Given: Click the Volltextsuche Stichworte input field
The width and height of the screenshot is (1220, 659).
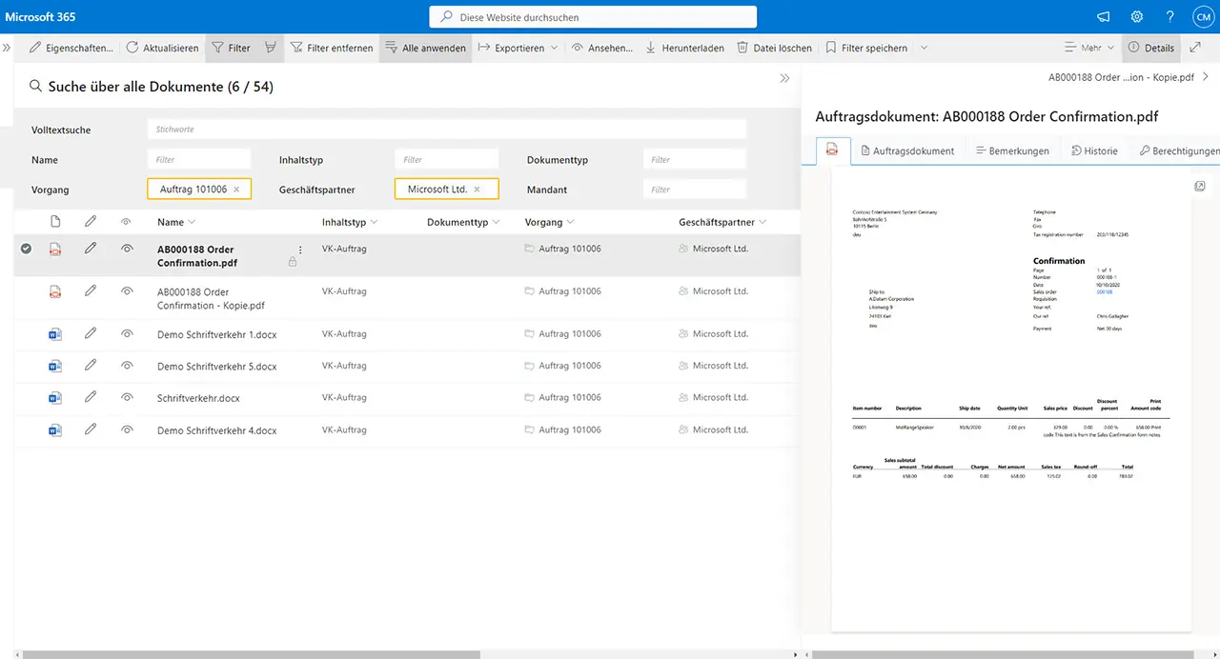Looking at the screenshot, I should click(446, 130).
